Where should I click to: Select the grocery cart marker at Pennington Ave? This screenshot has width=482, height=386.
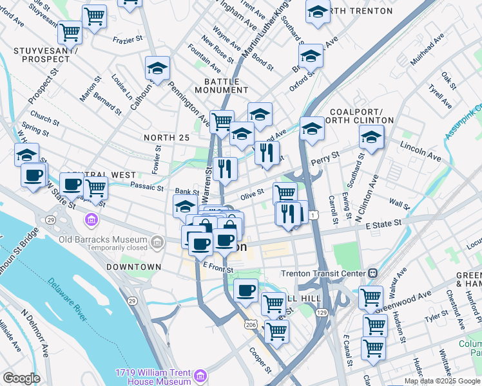(x=222, y=124)
